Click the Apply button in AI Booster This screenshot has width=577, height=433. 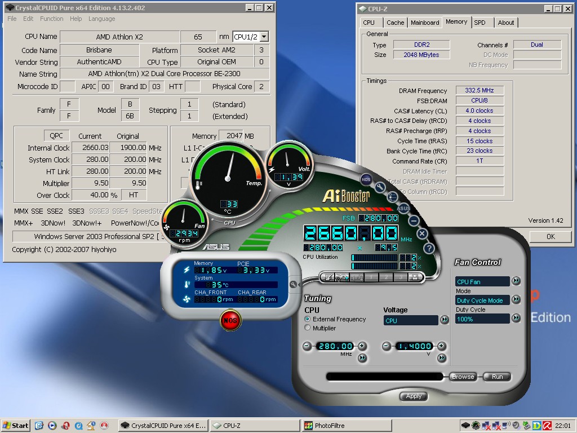pos(414,396)
